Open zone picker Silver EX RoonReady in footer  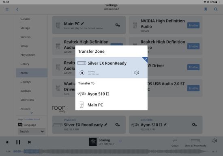click(195, 143)
